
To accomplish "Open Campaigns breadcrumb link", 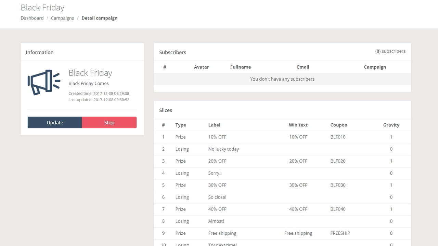I will click(x=62, y=18).
